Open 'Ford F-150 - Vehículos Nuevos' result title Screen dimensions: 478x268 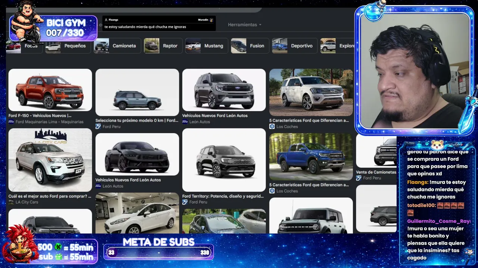pyautogui.click(x=40, y=116)
